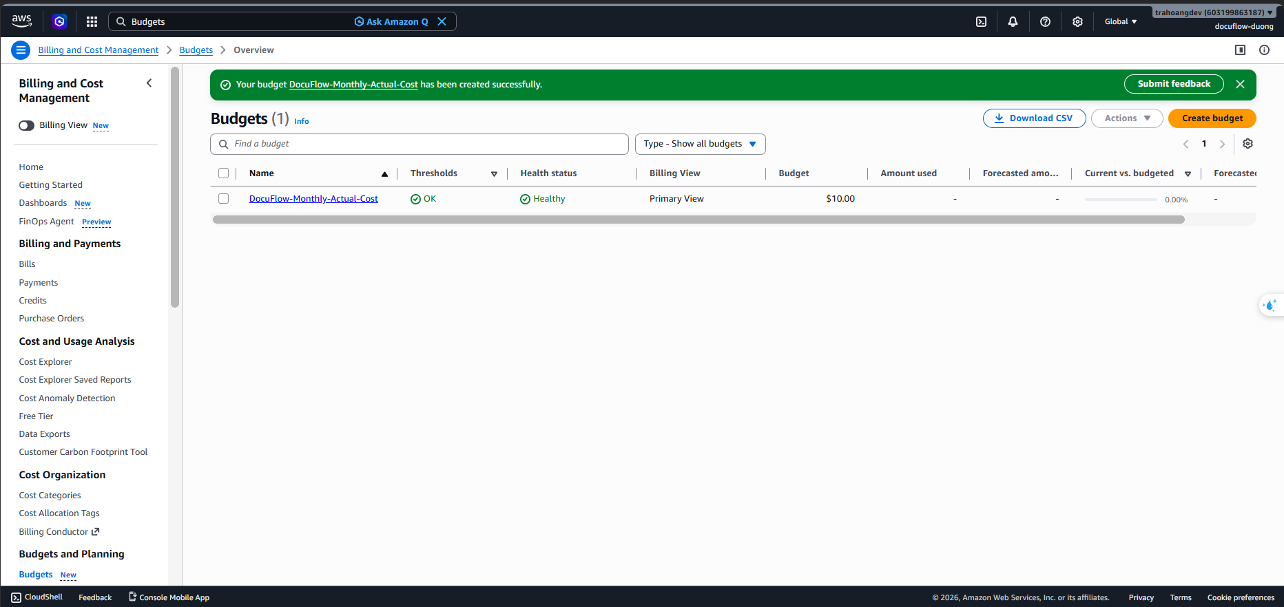Open Cost Explorer in the sidebar
The image size is (1284, 607).
point(45,362)
